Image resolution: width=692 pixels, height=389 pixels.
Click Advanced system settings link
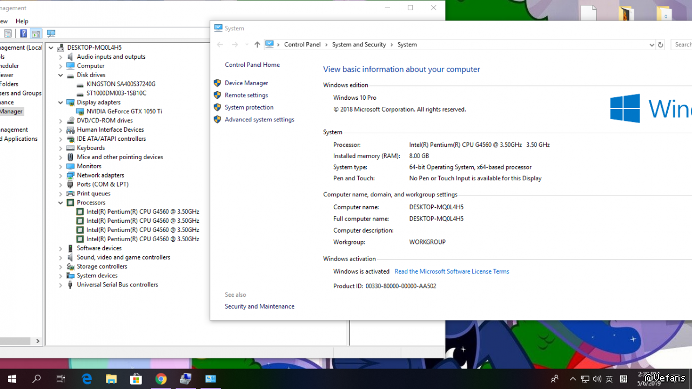(x=259, y=120)
